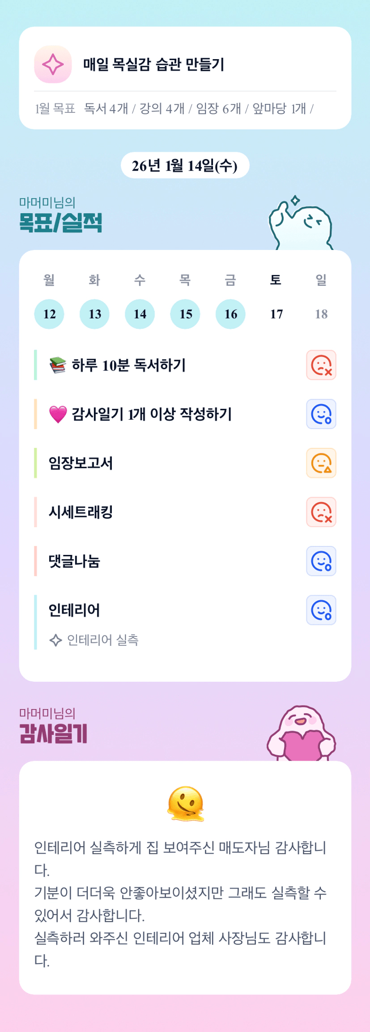Click the melting face emoji in 감사일기
Image resolution: width=370 pixels, height=1032 pixels.
185,804
